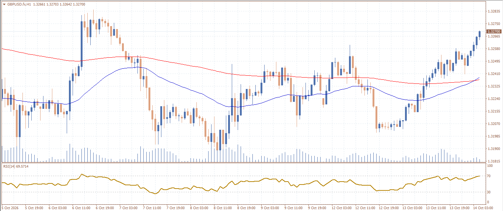Click the 7 Oct 03:00 time label
This screenshot has height=211, width=503.
(129, 208)
